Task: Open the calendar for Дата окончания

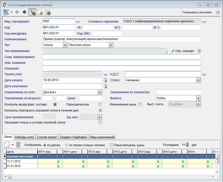Action: [105, 86]
